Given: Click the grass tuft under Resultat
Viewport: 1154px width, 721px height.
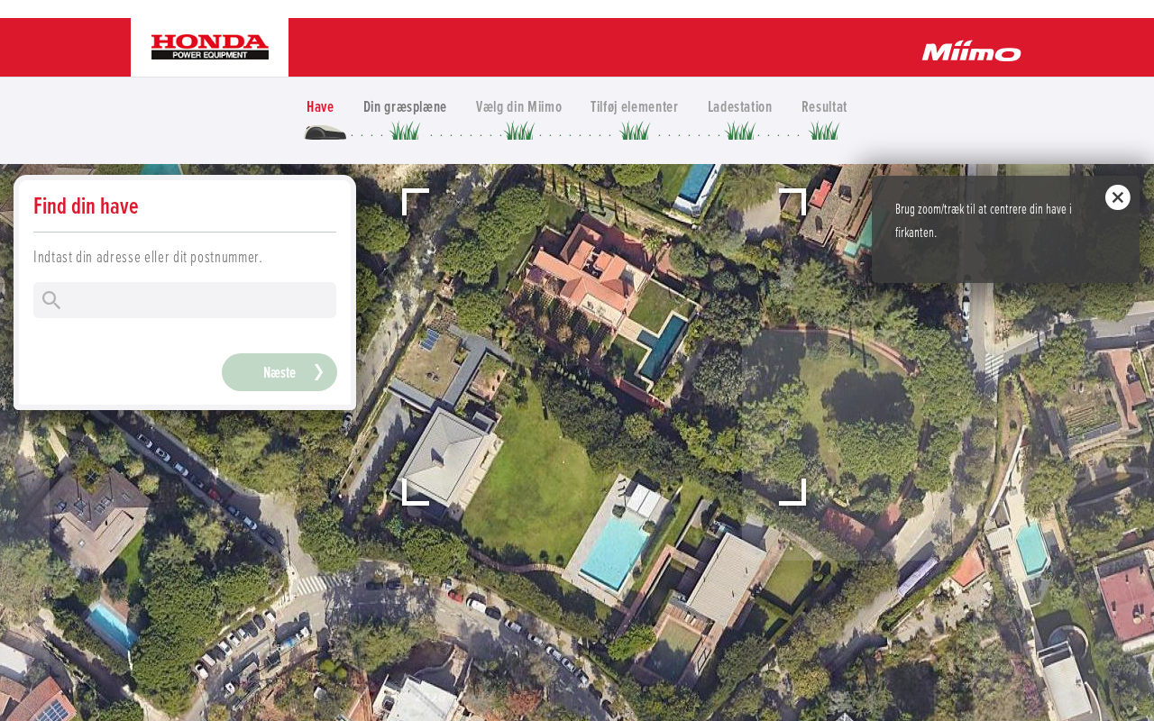Looking at the screenshot, I should (x=824, y=131).
